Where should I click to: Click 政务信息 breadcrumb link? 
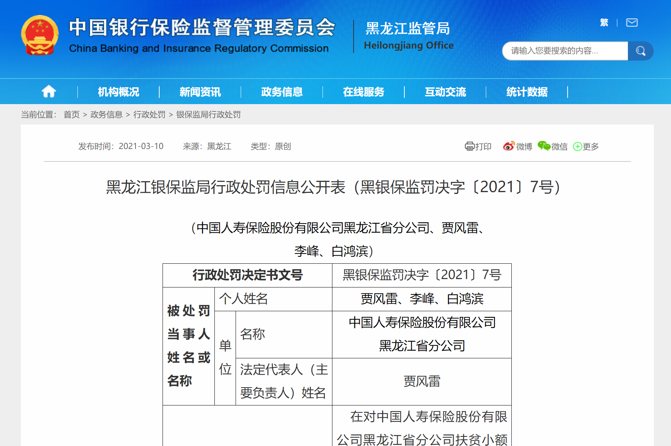click(x=106, y=115)
